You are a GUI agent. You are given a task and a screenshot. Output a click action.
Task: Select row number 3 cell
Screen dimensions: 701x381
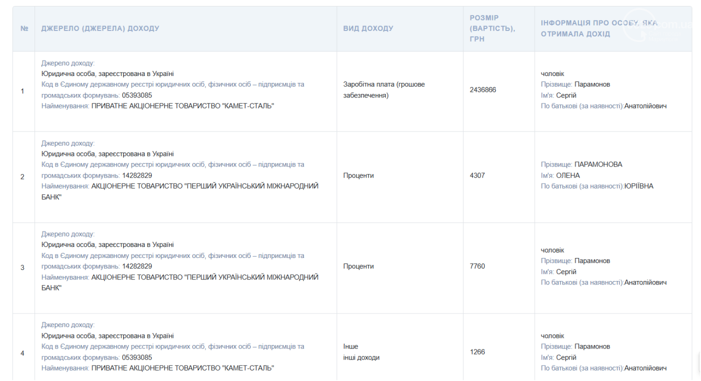coord(23,267)
